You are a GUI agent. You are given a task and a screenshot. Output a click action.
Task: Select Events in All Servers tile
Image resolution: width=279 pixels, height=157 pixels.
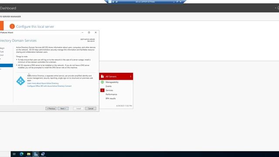[x=109, y=86]
